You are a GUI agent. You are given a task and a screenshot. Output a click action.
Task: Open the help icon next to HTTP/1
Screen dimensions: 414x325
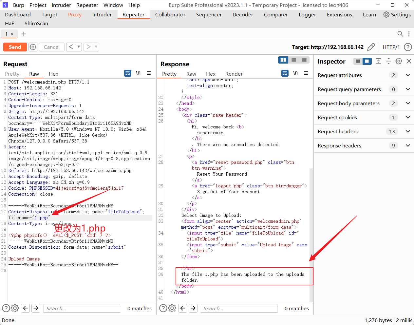(x=408, y=47)
